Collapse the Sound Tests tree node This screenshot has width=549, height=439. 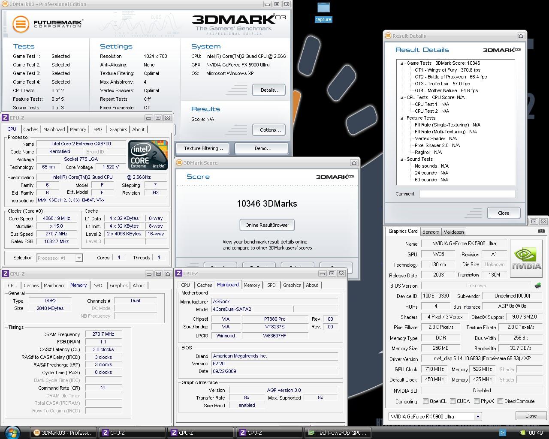coord(402,159)
